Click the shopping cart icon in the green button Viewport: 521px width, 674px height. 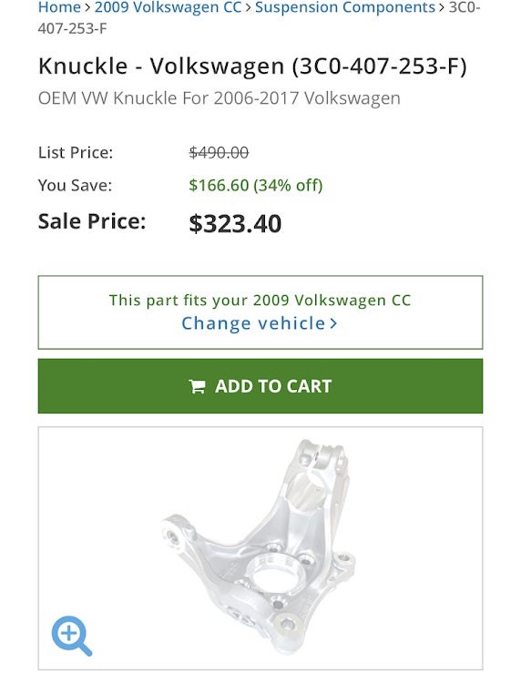coord(198,386)
